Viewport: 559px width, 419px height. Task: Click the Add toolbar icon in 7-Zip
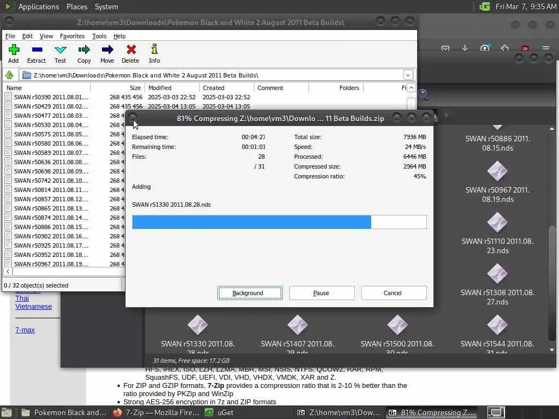(x=14, y=50)
